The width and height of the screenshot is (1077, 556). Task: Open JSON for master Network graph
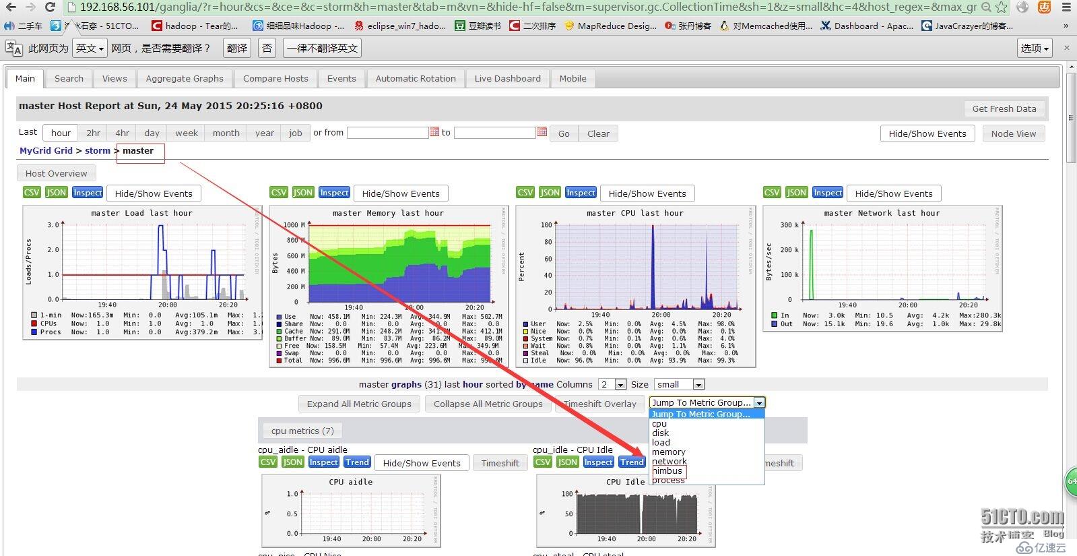click(797, 193)
